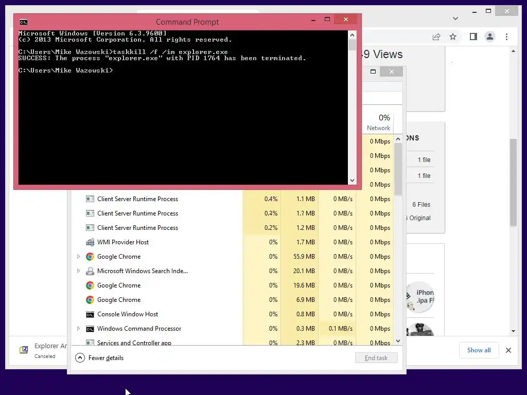
Task: Click Task Manager list scroll-down arrow
Action: pos(398,342)
